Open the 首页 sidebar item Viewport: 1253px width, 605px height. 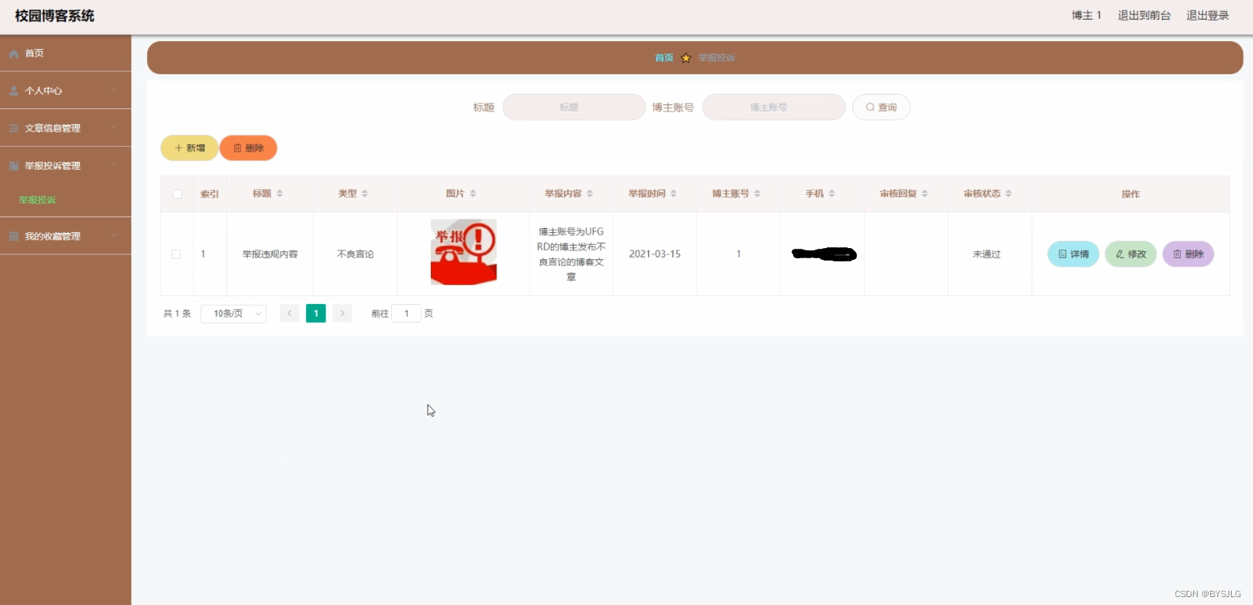(x=66, y=54)
